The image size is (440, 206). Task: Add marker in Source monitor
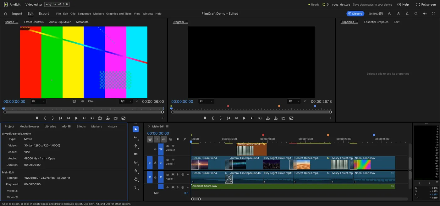tap(37, 118)
